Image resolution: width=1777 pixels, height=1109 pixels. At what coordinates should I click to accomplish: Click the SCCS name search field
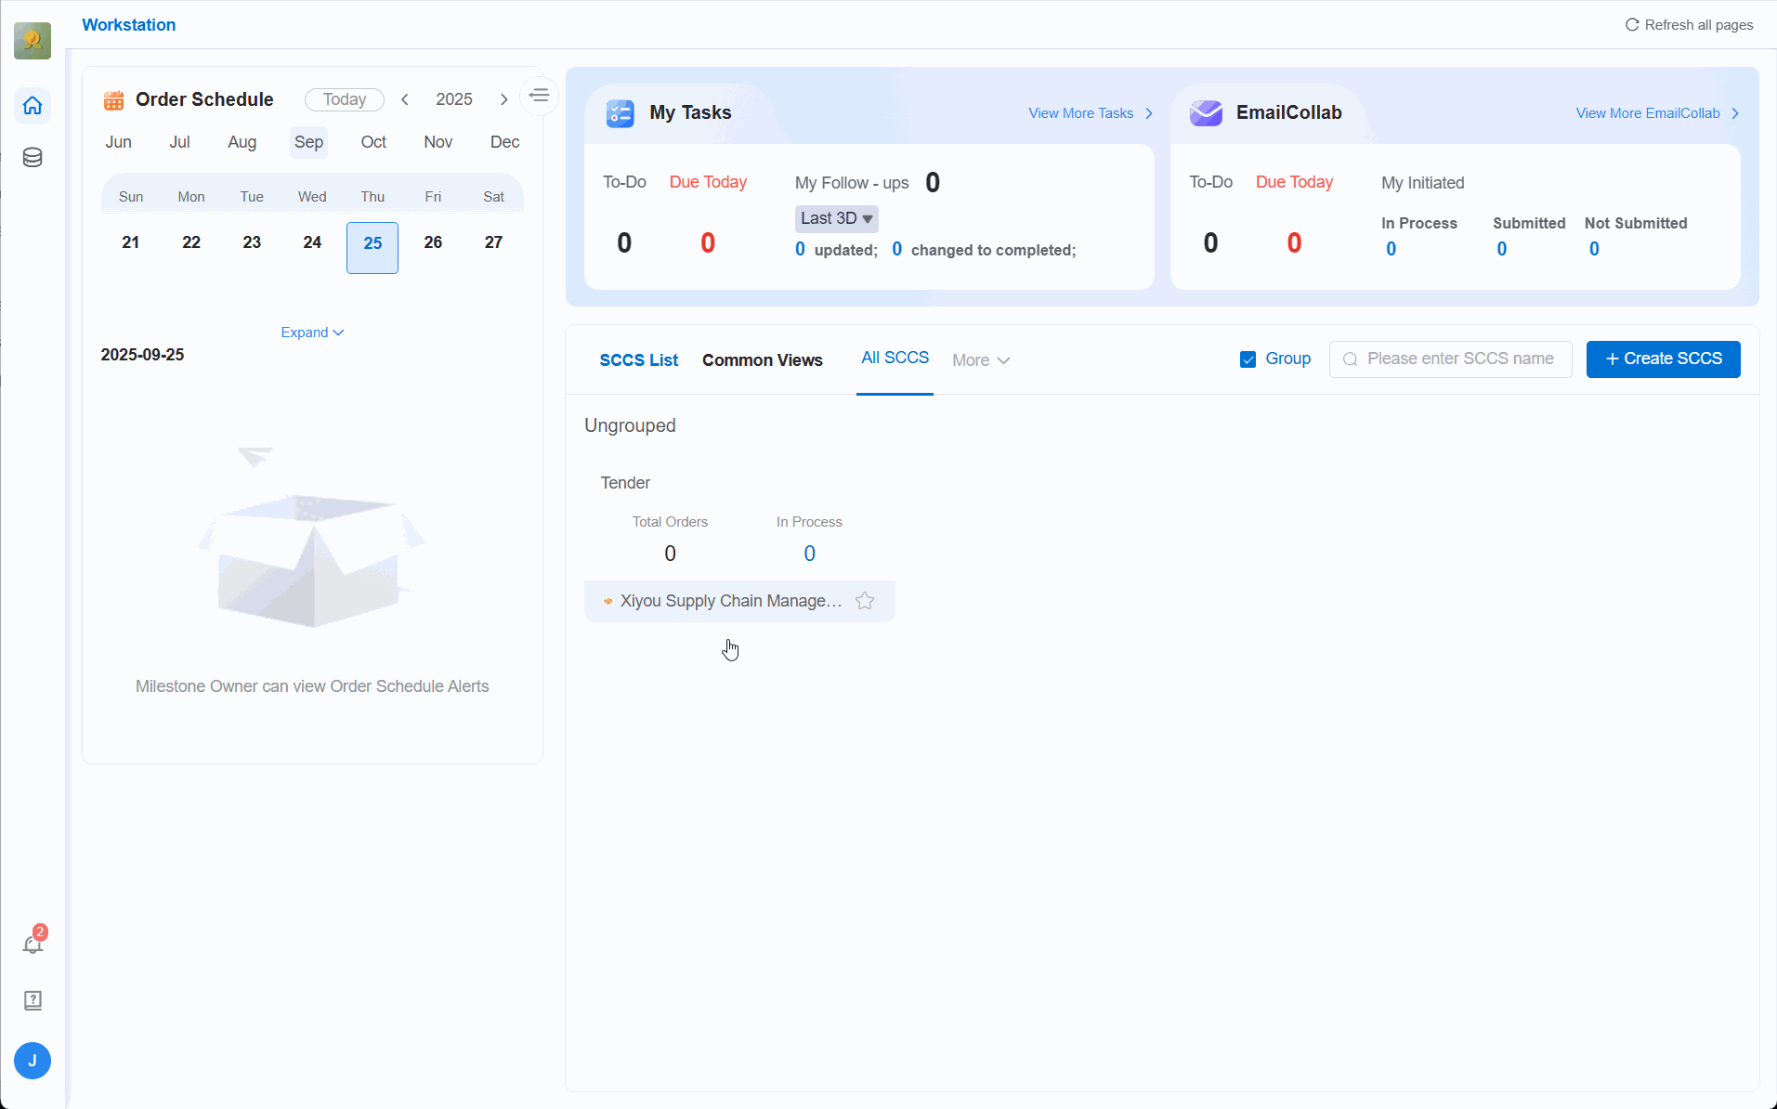pos(1458,359)
